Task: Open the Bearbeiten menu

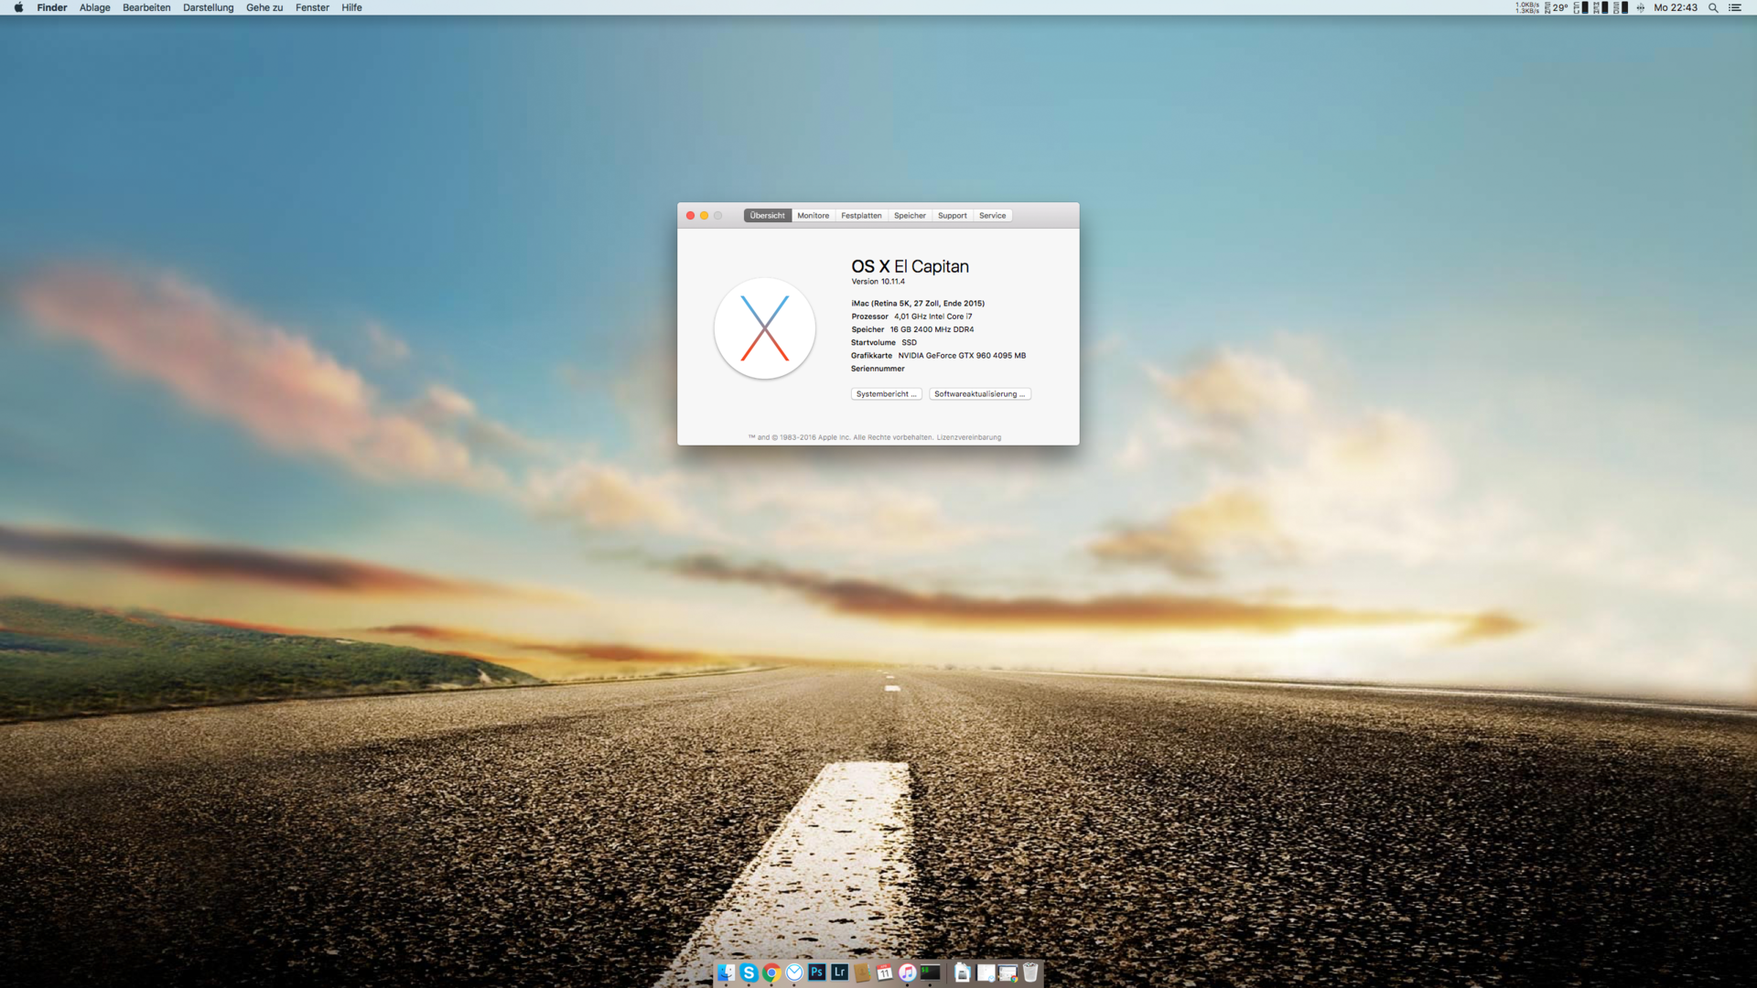Action: pyautogui.click(x=146, y=7)
